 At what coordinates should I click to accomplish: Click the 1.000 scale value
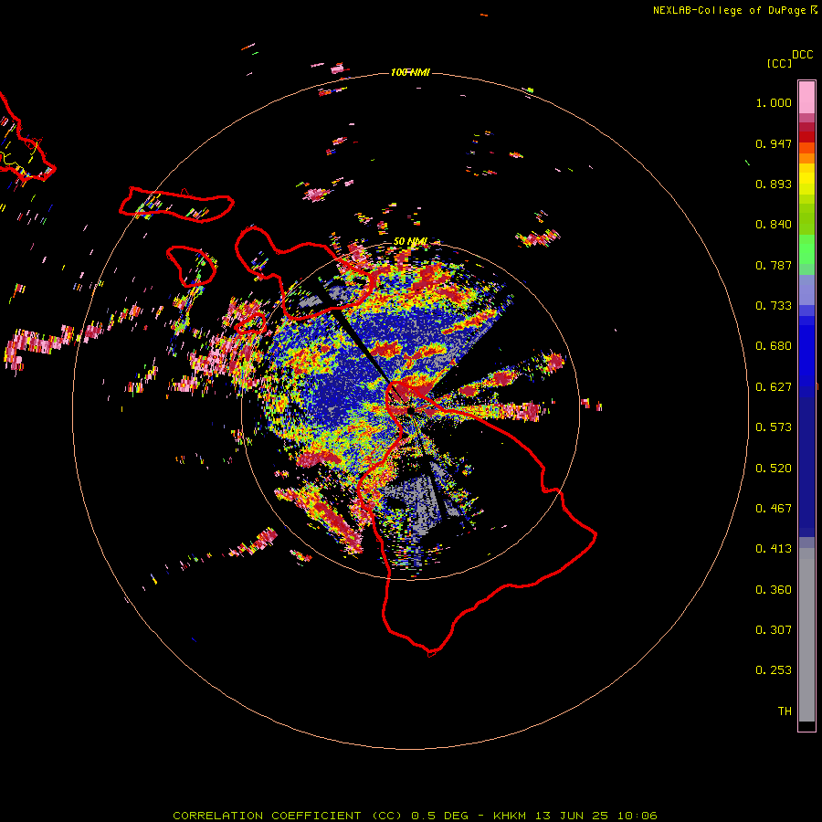774,103
